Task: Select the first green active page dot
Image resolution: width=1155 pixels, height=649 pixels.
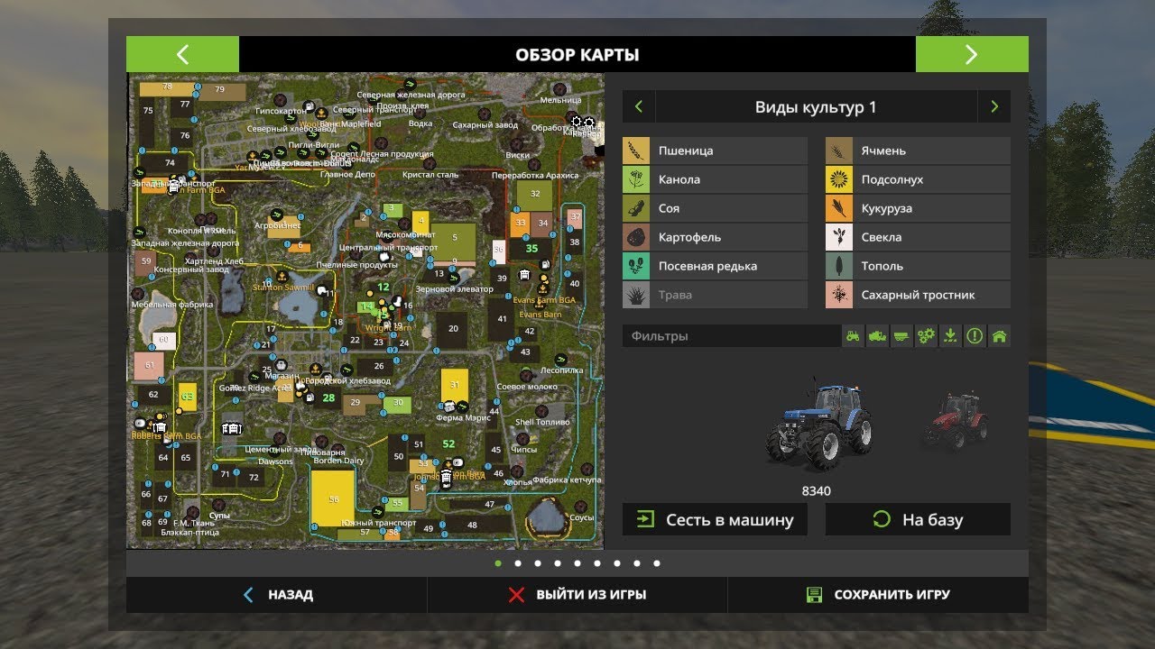Action: [x=498, y=563]
